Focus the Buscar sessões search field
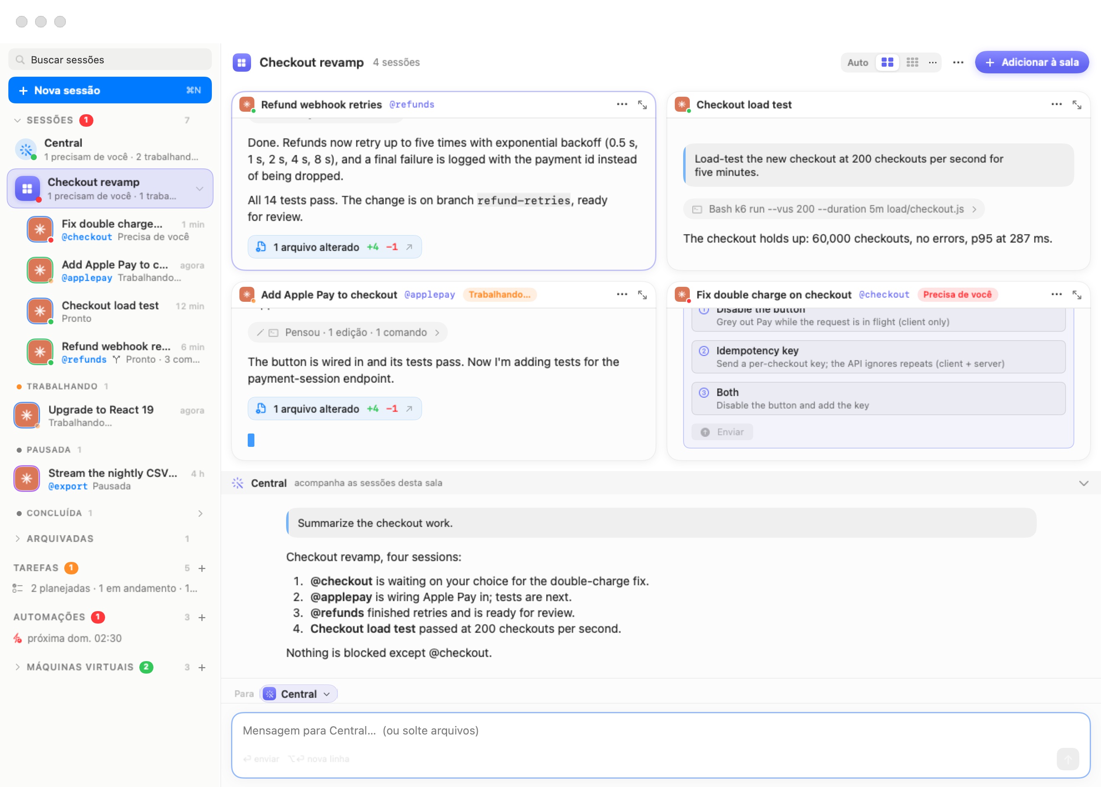This screenshot has height=787, width=1101. 110,60
